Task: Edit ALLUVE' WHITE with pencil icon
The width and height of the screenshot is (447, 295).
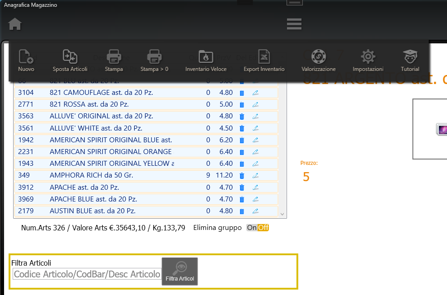Action: [255, 128]
